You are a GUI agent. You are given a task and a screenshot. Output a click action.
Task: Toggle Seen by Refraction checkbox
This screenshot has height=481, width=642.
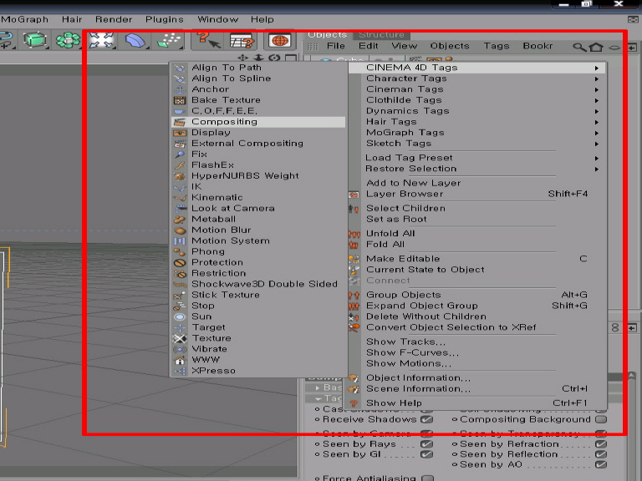[x=601, y=443]
